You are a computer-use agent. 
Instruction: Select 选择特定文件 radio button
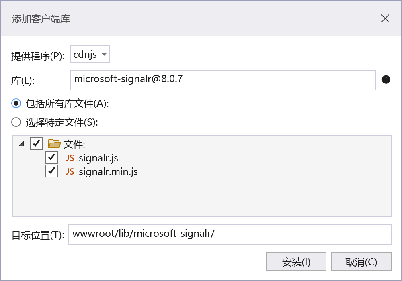[16, 122]
